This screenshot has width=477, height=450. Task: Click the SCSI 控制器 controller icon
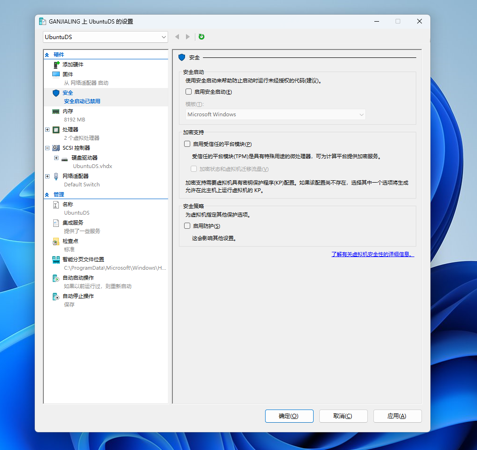click(56, 148)
